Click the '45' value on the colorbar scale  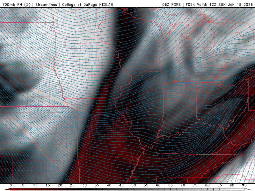[x=121, y=185]
